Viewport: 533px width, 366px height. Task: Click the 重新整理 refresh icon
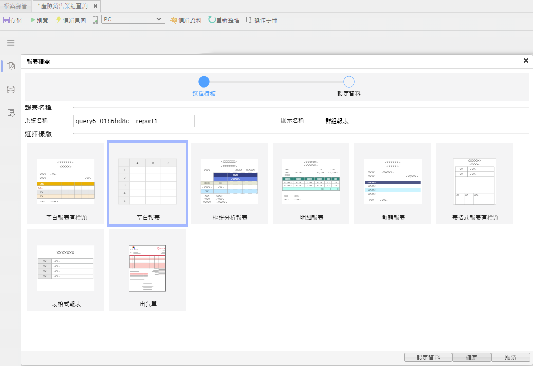click(x=212, y=20)
